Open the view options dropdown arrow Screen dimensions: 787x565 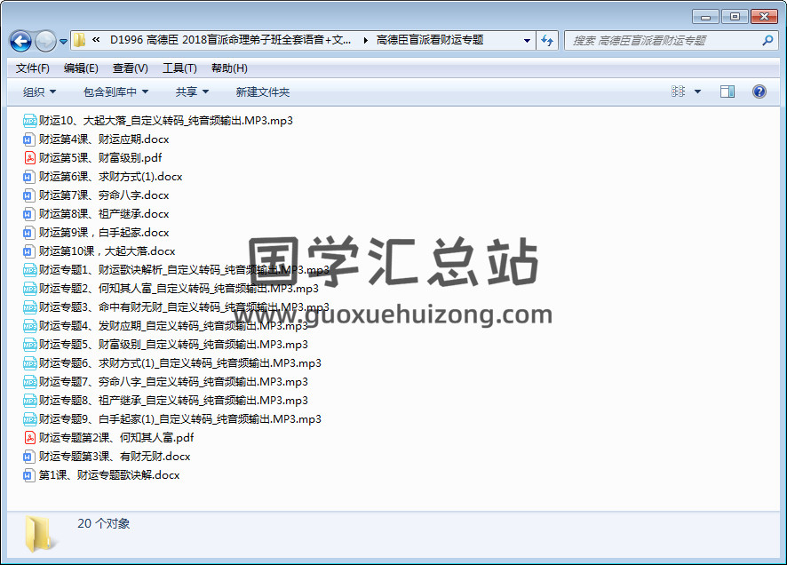[697, 92]
